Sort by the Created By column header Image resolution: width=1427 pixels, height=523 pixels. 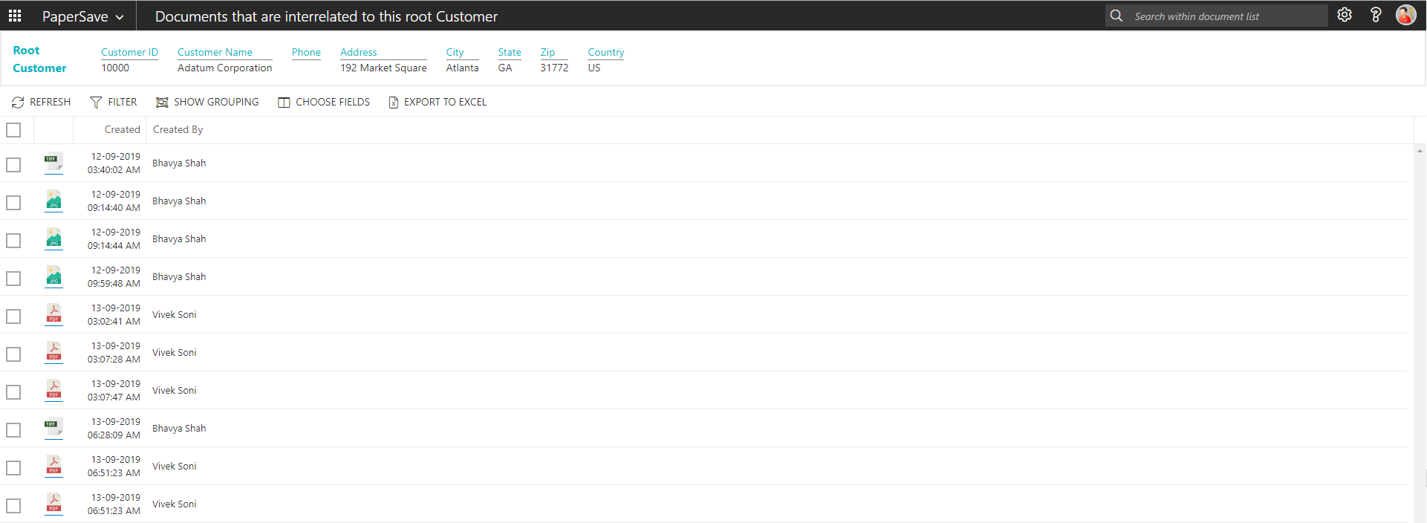pos(178,130)
